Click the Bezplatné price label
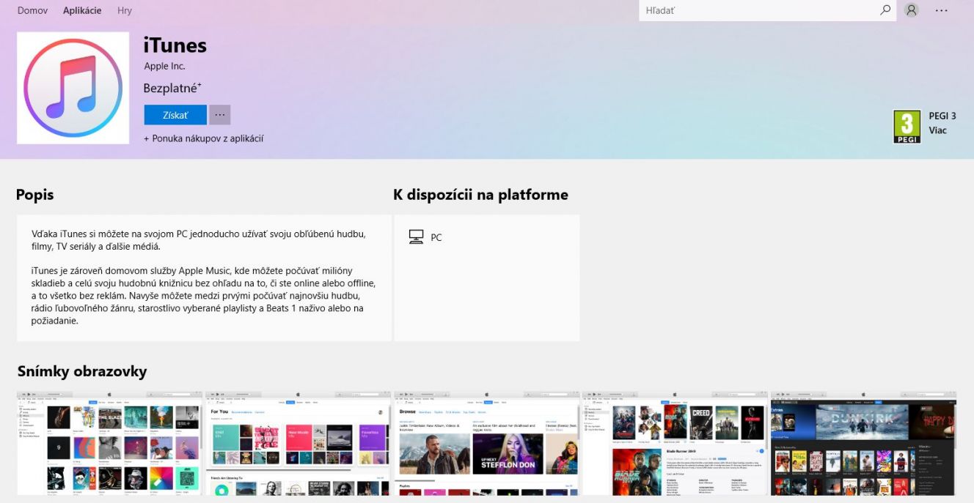The image size is (974, 503). pos(172,88)
